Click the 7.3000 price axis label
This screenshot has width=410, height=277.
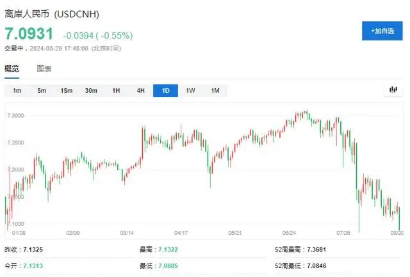click(15, 115)
